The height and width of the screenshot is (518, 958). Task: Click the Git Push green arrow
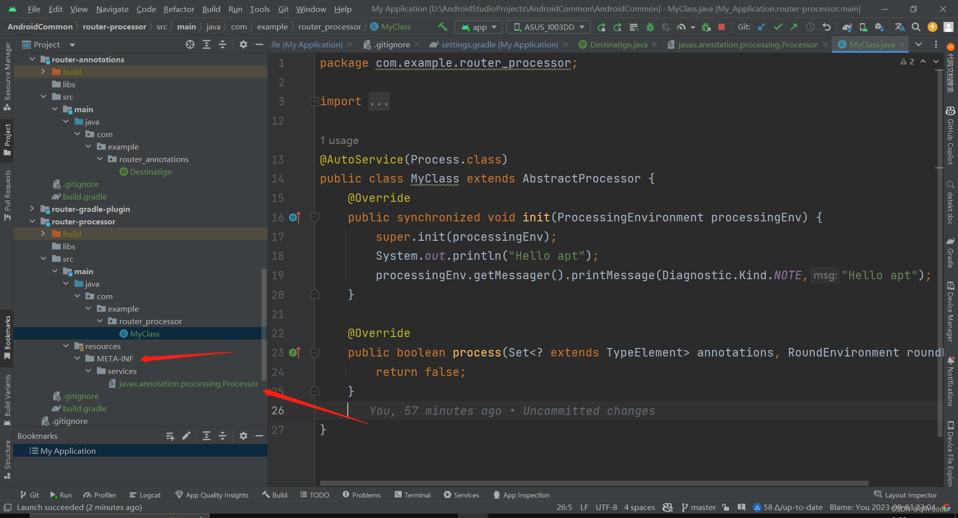coord(794,27)
